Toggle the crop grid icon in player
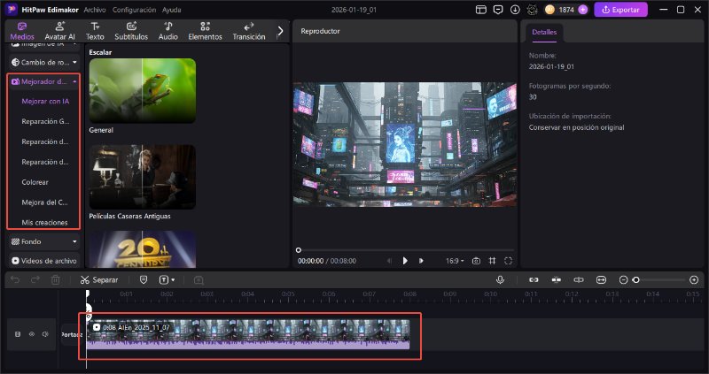 [x=493, y=261]
